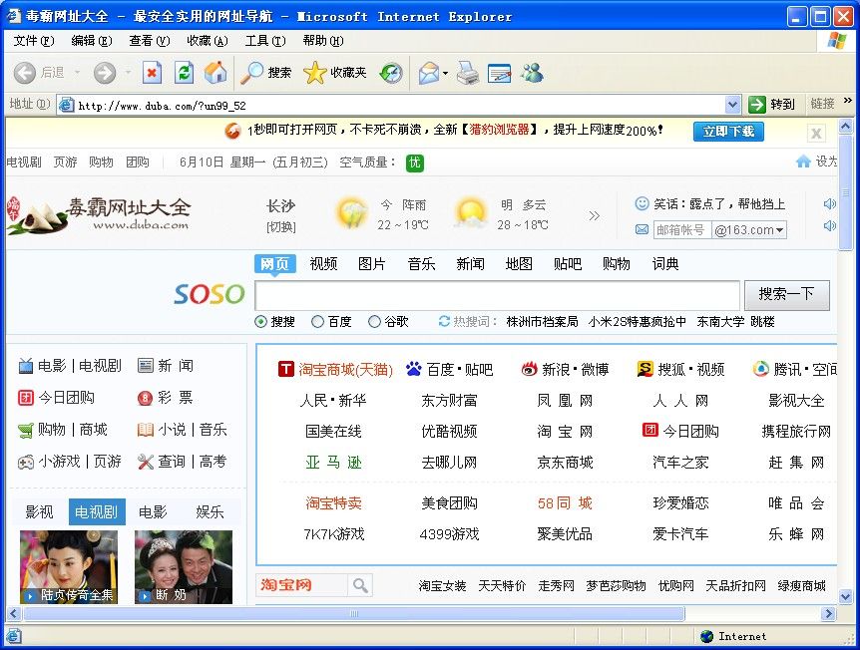Stop page loading with red X icon

(x=152, y=73)
